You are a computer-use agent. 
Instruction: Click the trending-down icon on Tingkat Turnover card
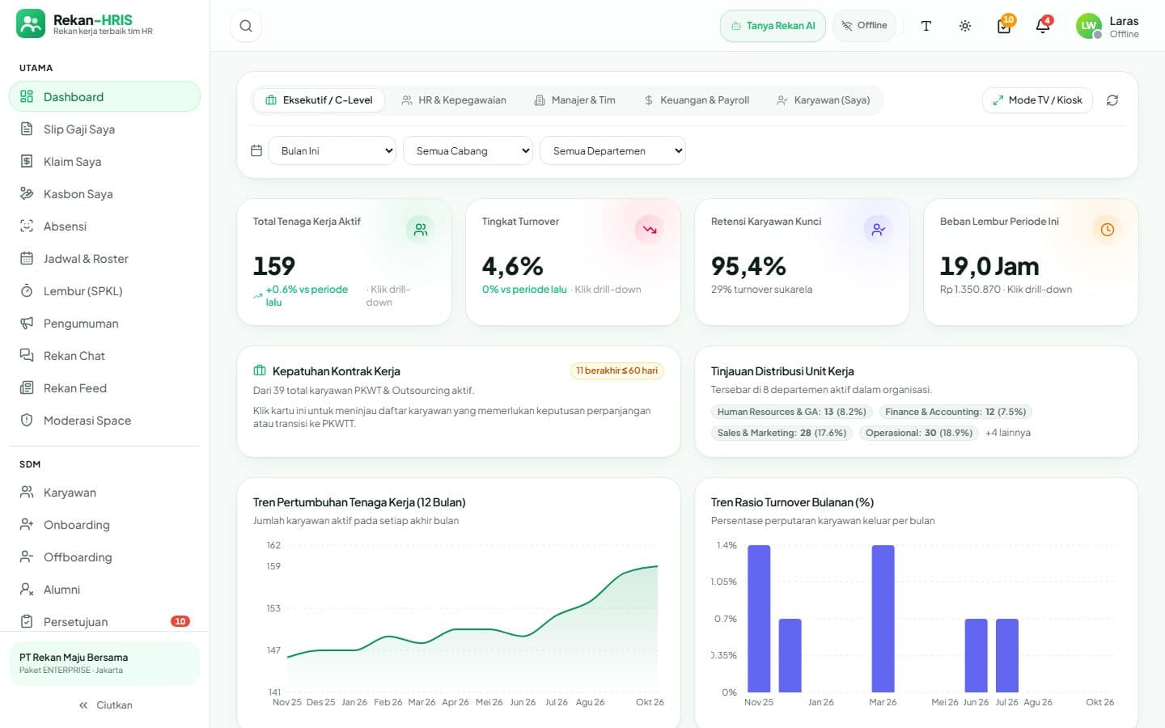click(x=650, y=230)
